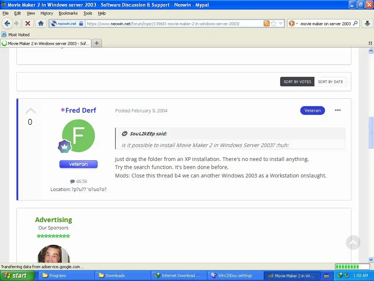Image resolution: width=374 pixels, height=281 pixels.
Task: Click the list all tabs icon
Action: click(370, 43)
